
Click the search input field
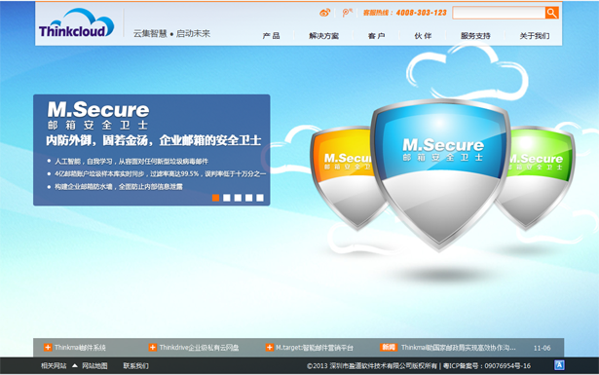(x=499, y=13)
